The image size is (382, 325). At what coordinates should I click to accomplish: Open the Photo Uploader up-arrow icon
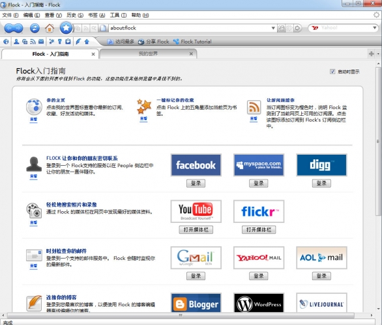(x=87, y=42)
